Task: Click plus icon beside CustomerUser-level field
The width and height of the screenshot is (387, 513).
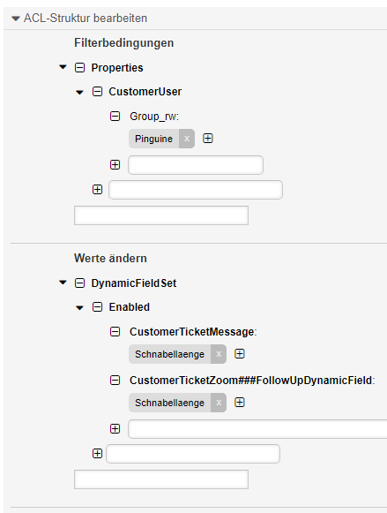Action: (x=97, y=190)
